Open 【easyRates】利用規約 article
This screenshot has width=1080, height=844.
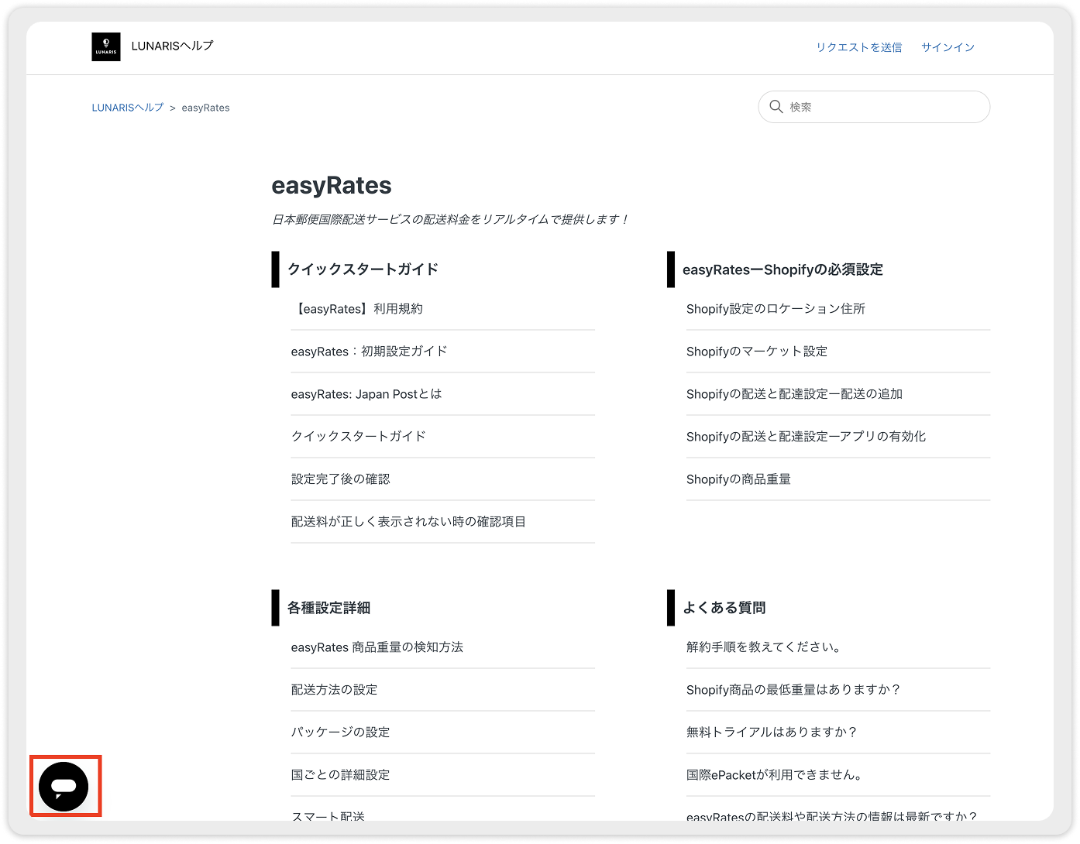[357, 309]
